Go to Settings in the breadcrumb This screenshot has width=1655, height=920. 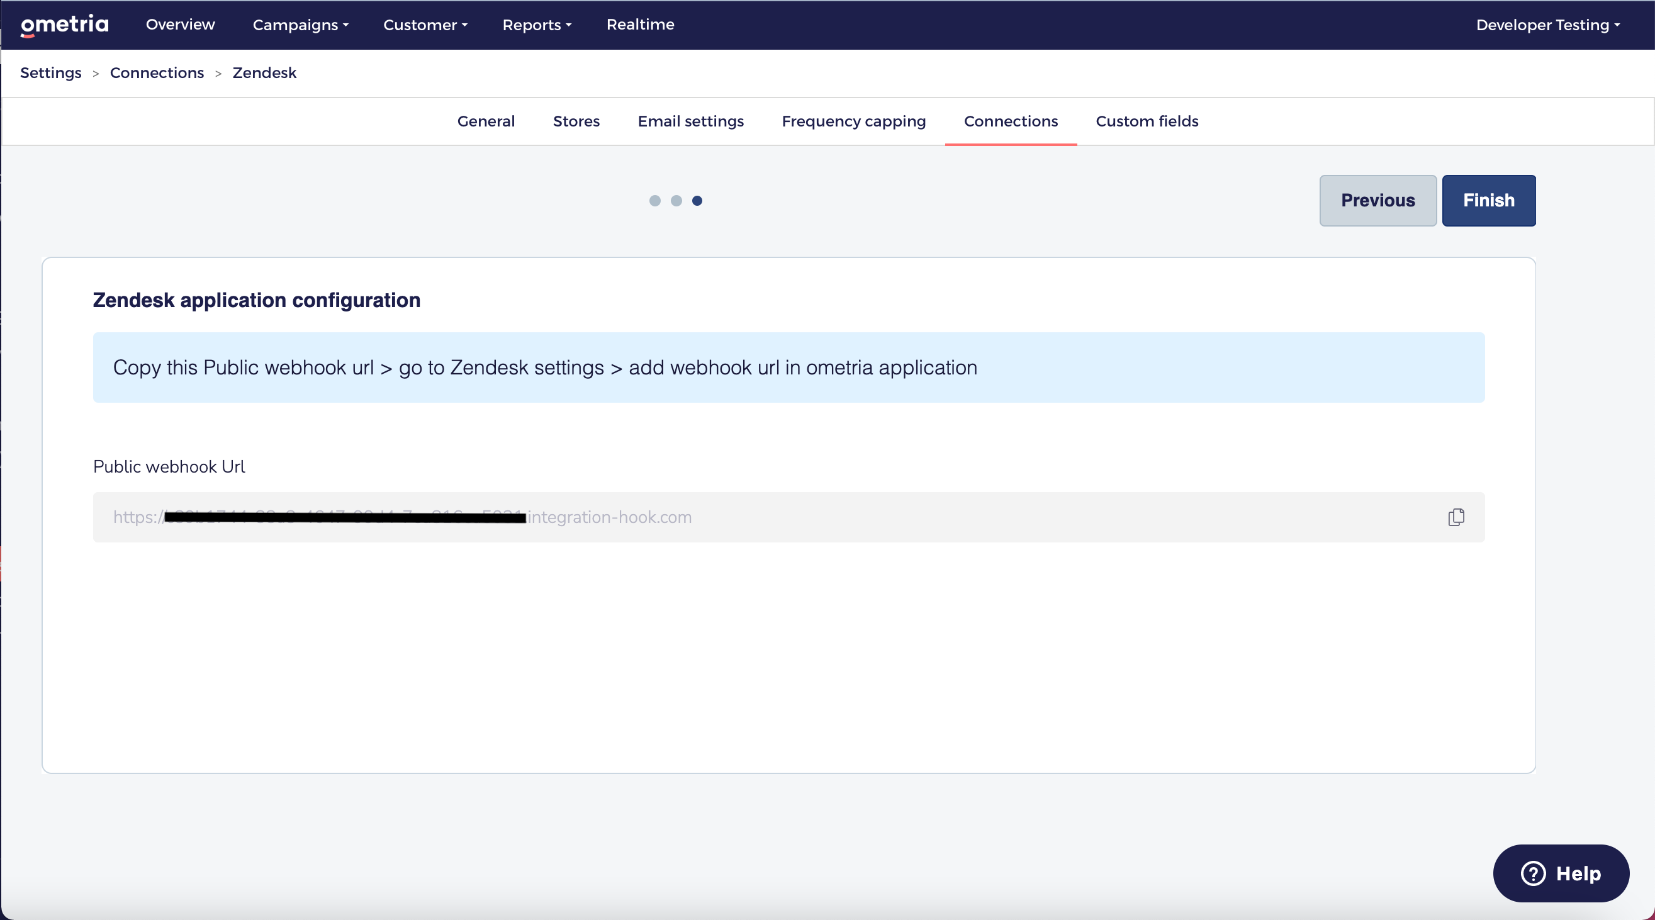(51, 72)
